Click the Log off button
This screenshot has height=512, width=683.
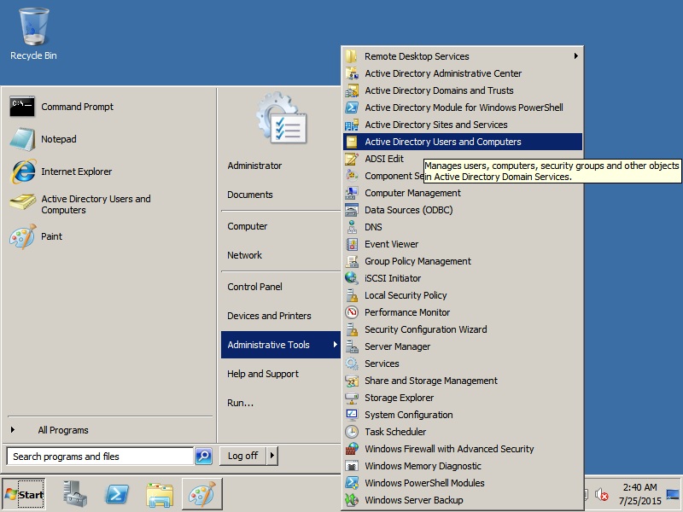tap(242, 456)
